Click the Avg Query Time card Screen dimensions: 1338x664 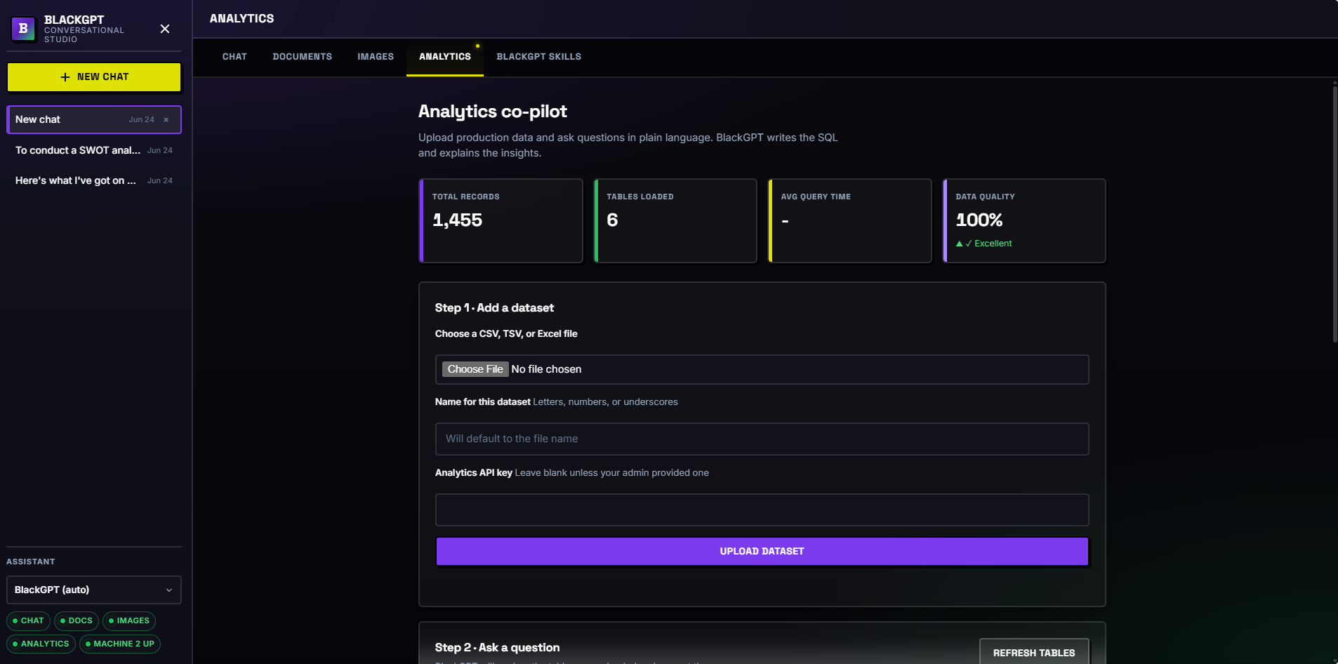point(849,221)
